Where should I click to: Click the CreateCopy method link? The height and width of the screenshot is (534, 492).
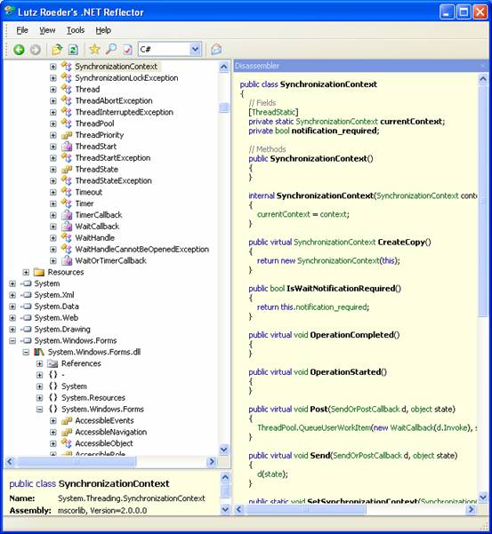(x=401, y=243)
